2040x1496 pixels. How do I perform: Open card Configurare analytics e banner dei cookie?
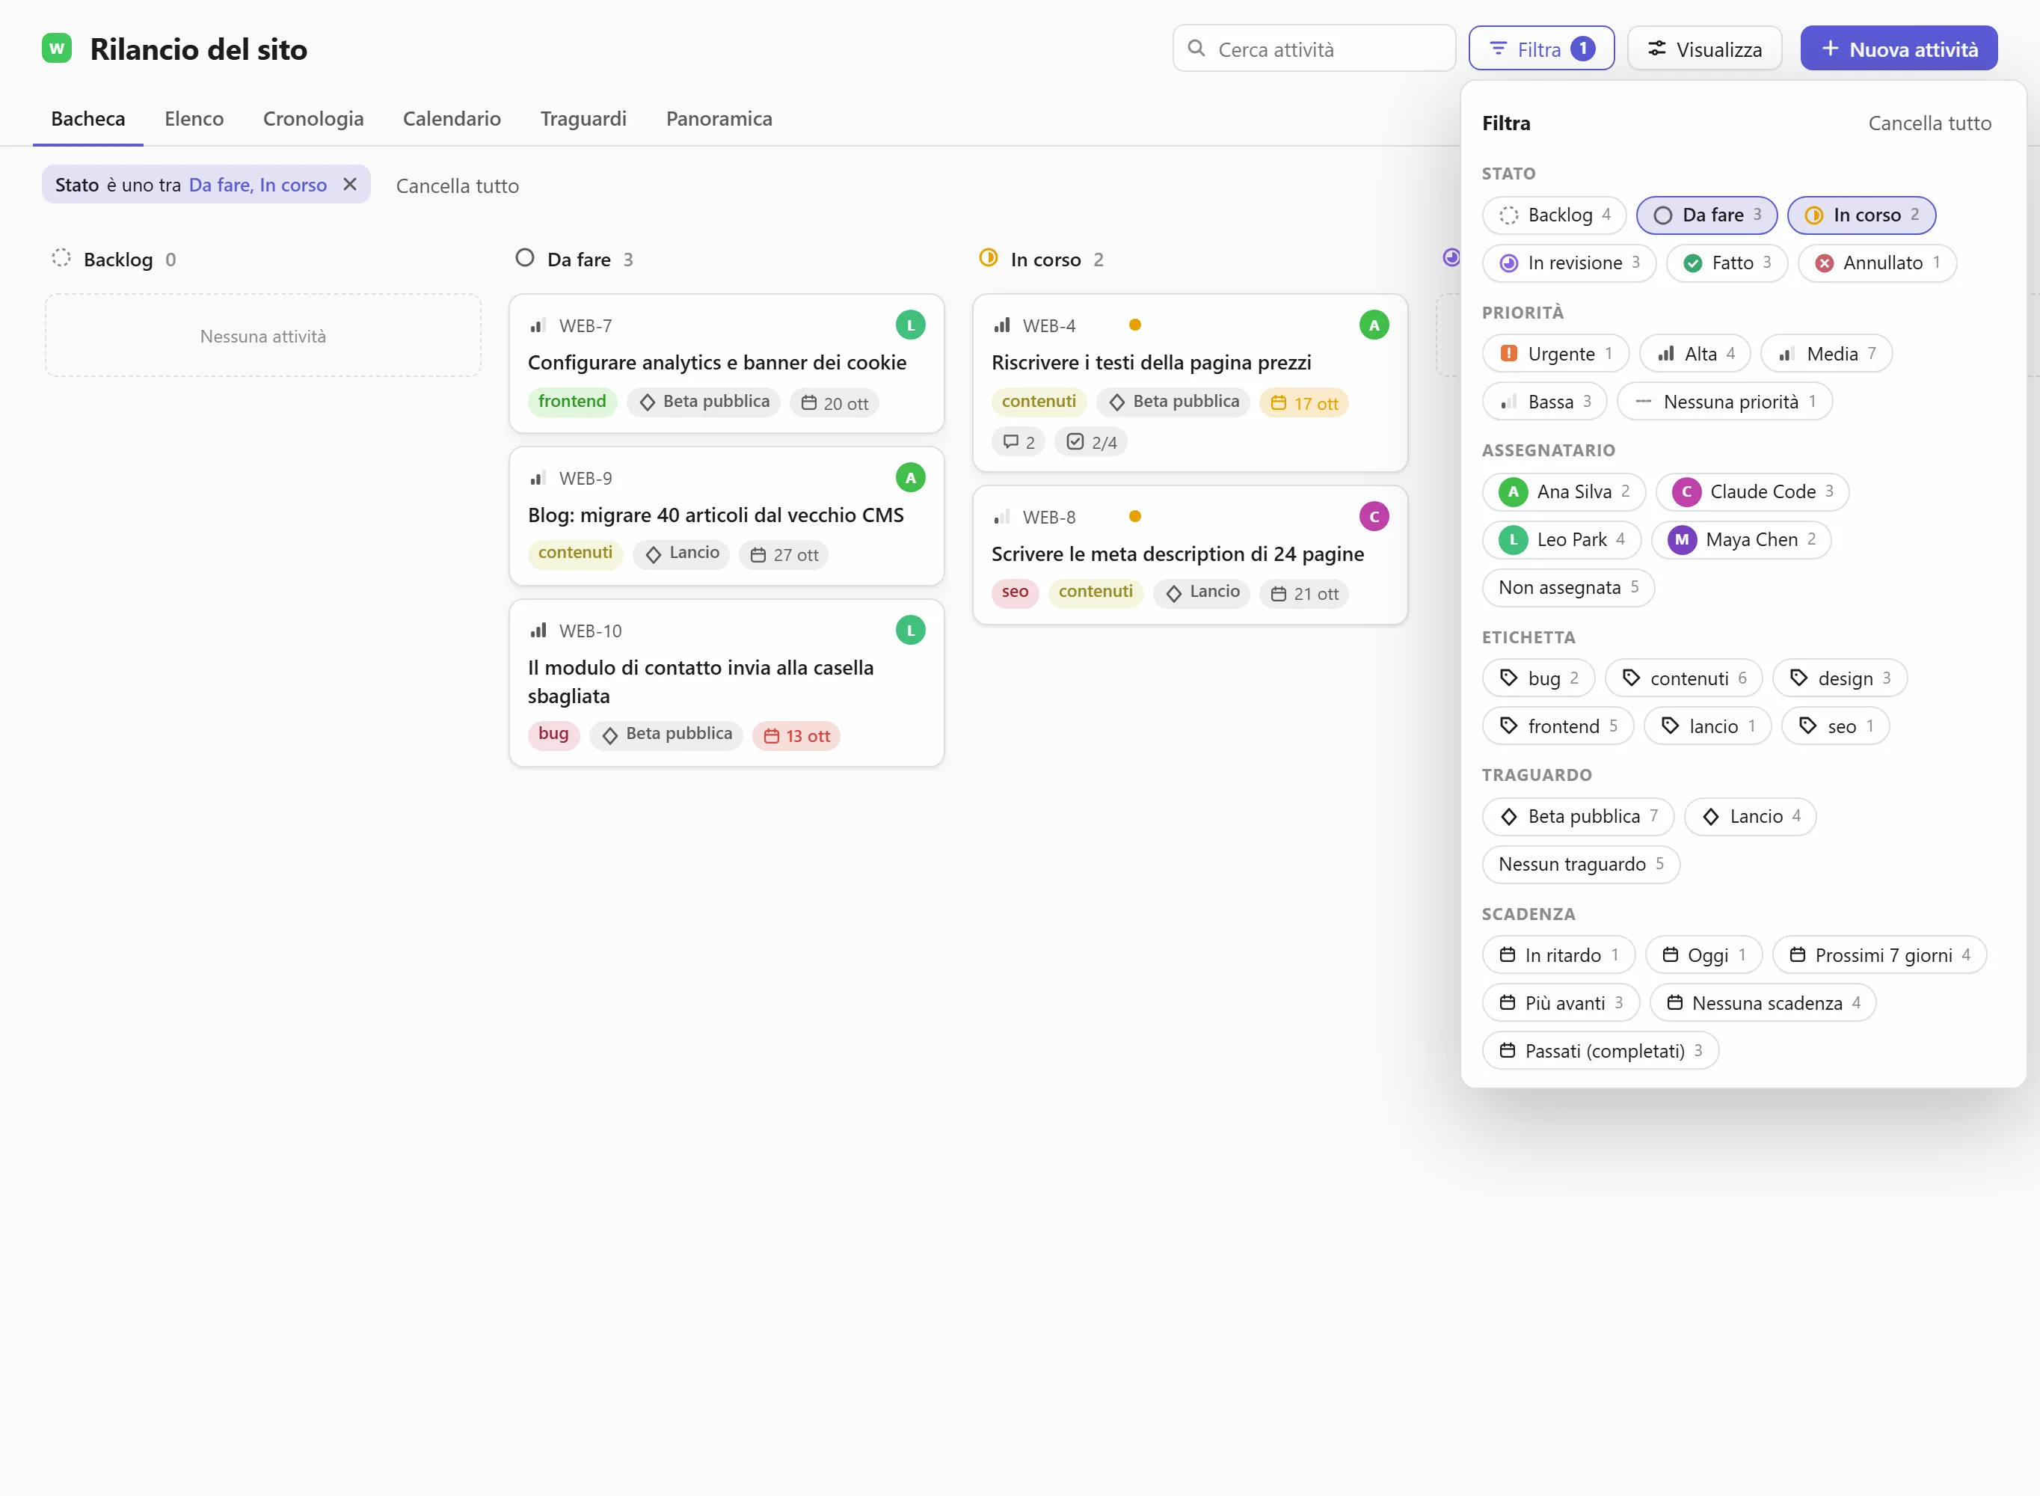(727, 363)
